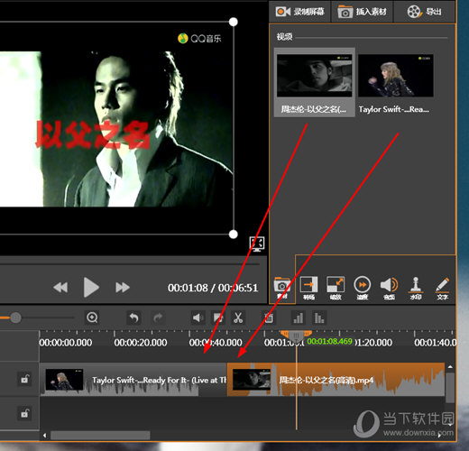Open the 水印 watermark tab
This screenshot has height=451, width=469.
point(416,288)
